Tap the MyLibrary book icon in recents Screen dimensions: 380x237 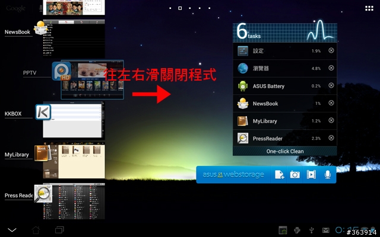click(42, 153)
